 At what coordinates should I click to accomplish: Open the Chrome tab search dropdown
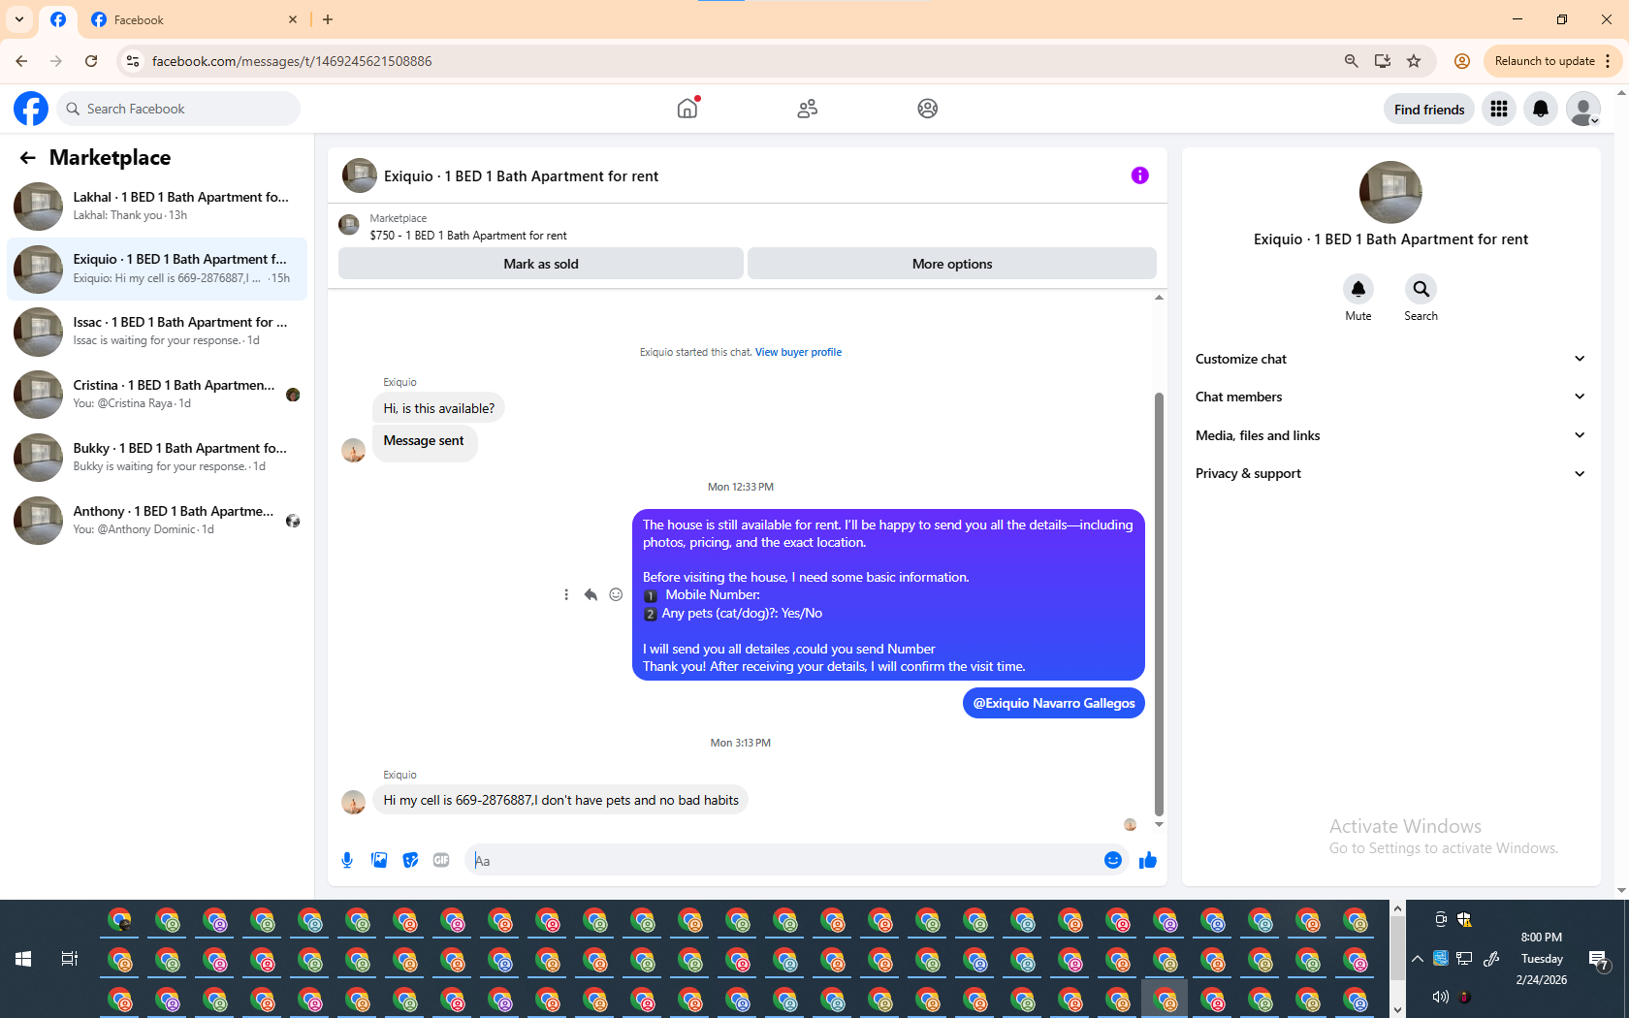click(x=19, y=19)
